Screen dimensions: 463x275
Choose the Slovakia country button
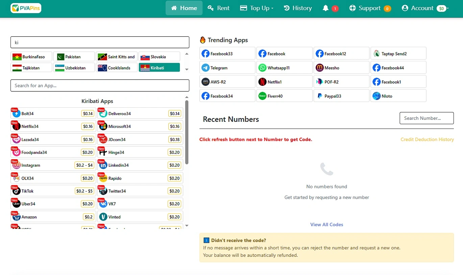click(x=159, y=57)
